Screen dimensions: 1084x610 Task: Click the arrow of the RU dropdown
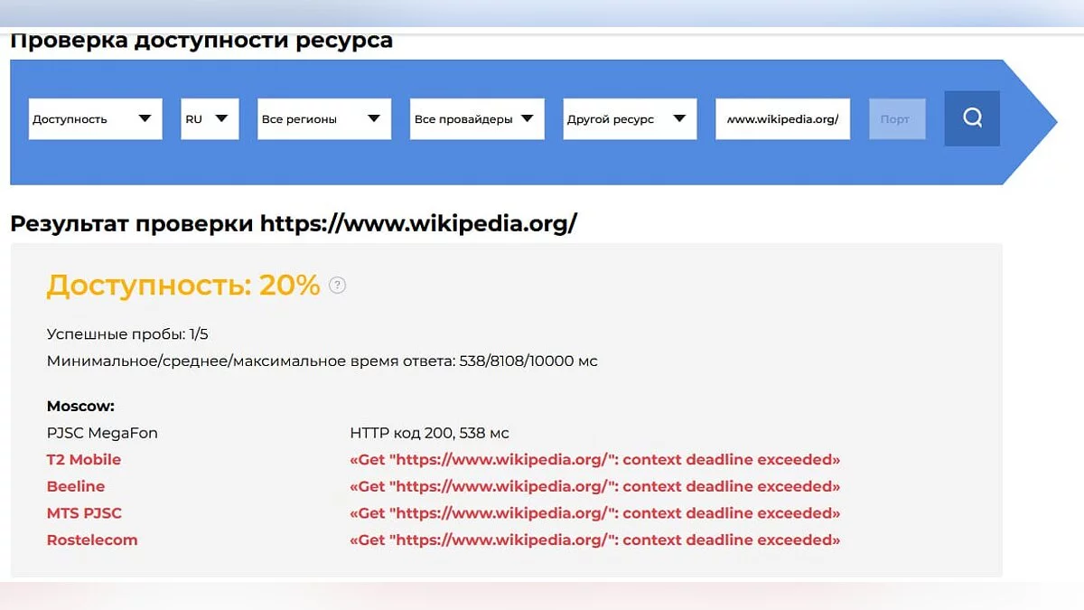(221, 119)
